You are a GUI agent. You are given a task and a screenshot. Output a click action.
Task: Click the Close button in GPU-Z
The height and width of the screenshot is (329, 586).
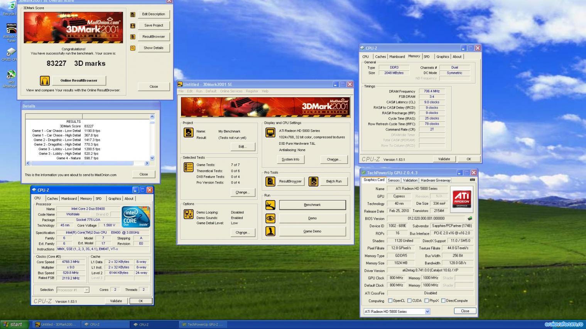pyautogui.click(x=465, y=311)
